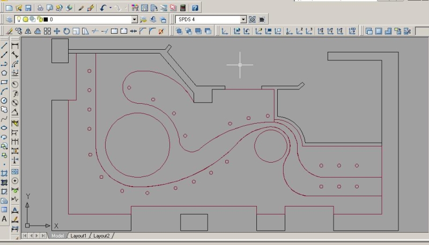The width and height of the screenshot is (429, 245).
Task: Select the Mirror tool
Action: [x=29, y=31]
